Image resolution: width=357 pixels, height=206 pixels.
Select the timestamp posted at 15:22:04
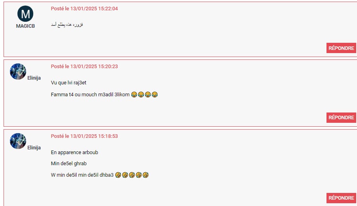[84, 9]
